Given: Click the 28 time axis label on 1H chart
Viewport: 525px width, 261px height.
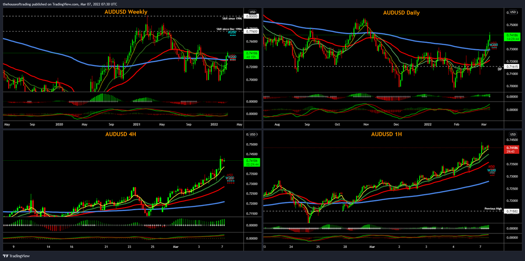Looking at the screenshot, I should coord(345,247).
